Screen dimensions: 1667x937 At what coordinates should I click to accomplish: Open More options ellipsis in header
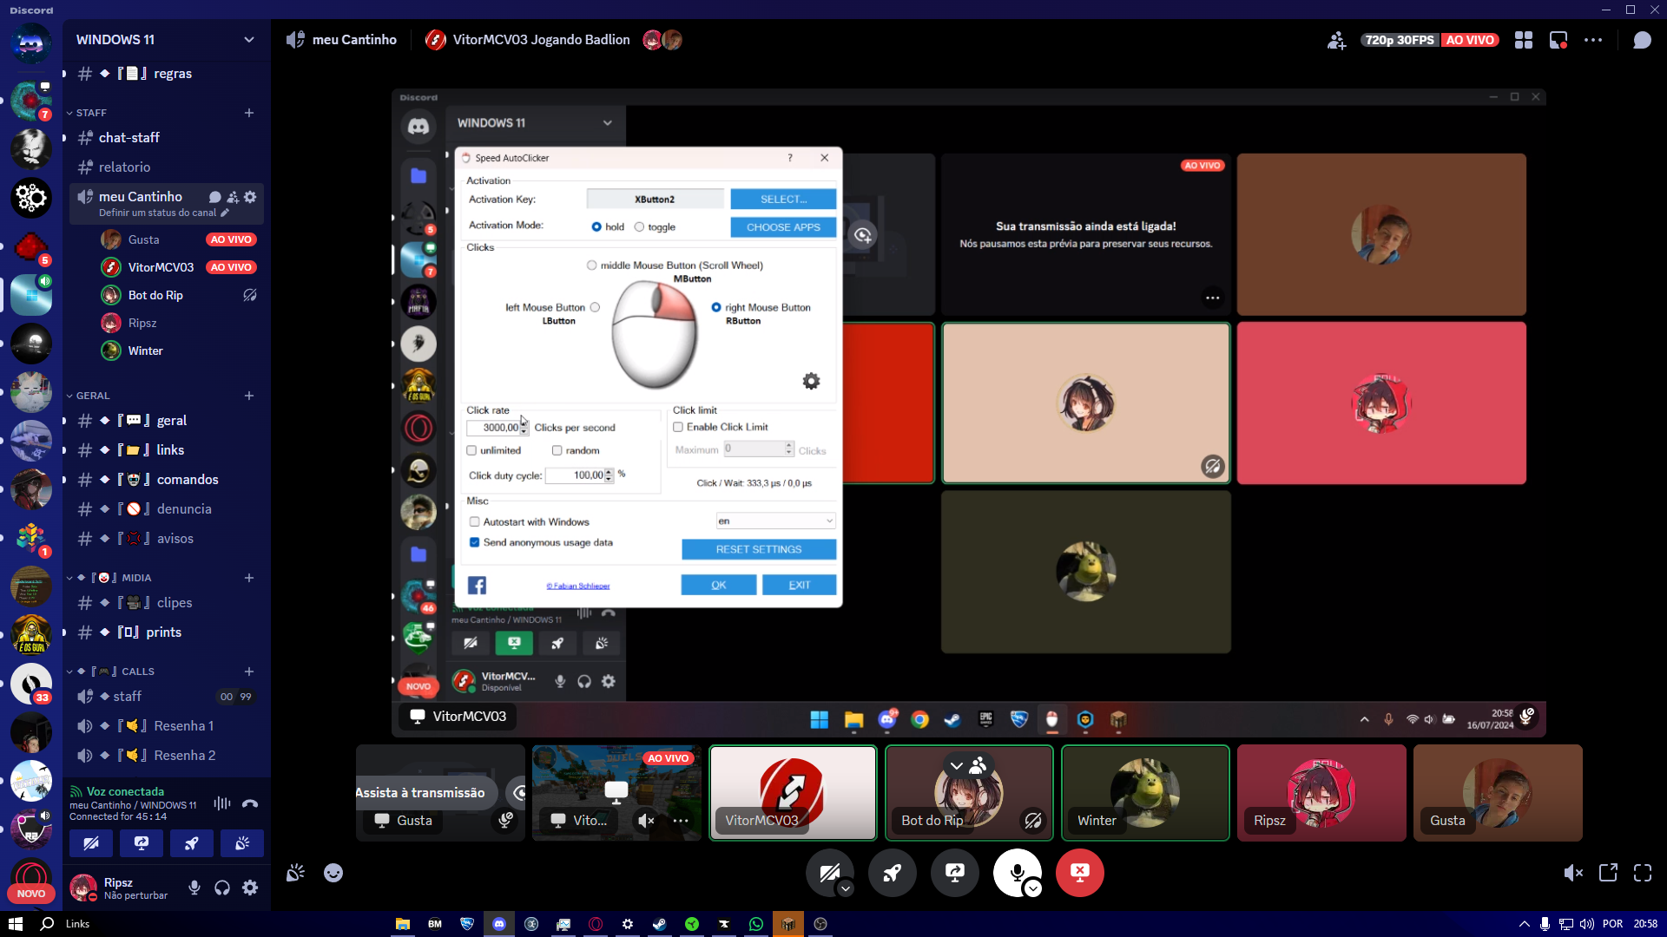[1593, 40]
